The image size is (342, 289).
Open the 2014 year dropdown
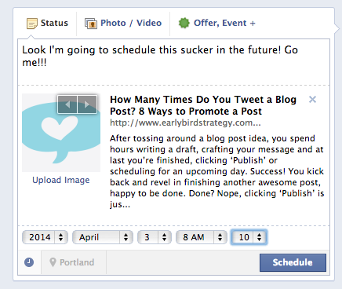click(x=45, y=237)
